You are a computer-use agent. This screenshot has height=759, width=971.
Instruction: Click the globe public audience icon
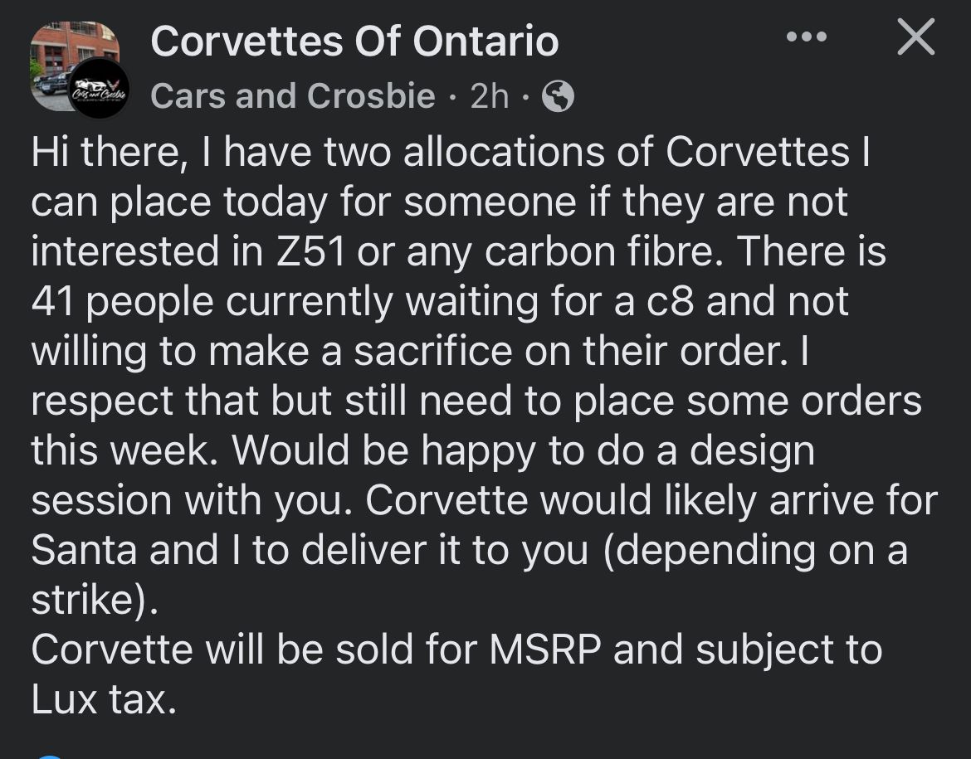click(558, 97)
